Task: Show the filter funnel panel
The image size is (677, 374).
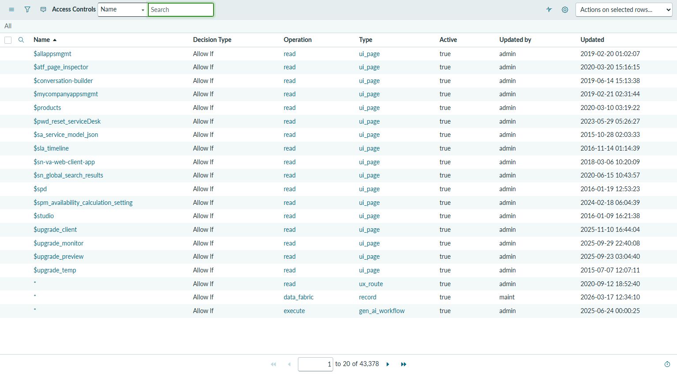Action: point(27,9)
